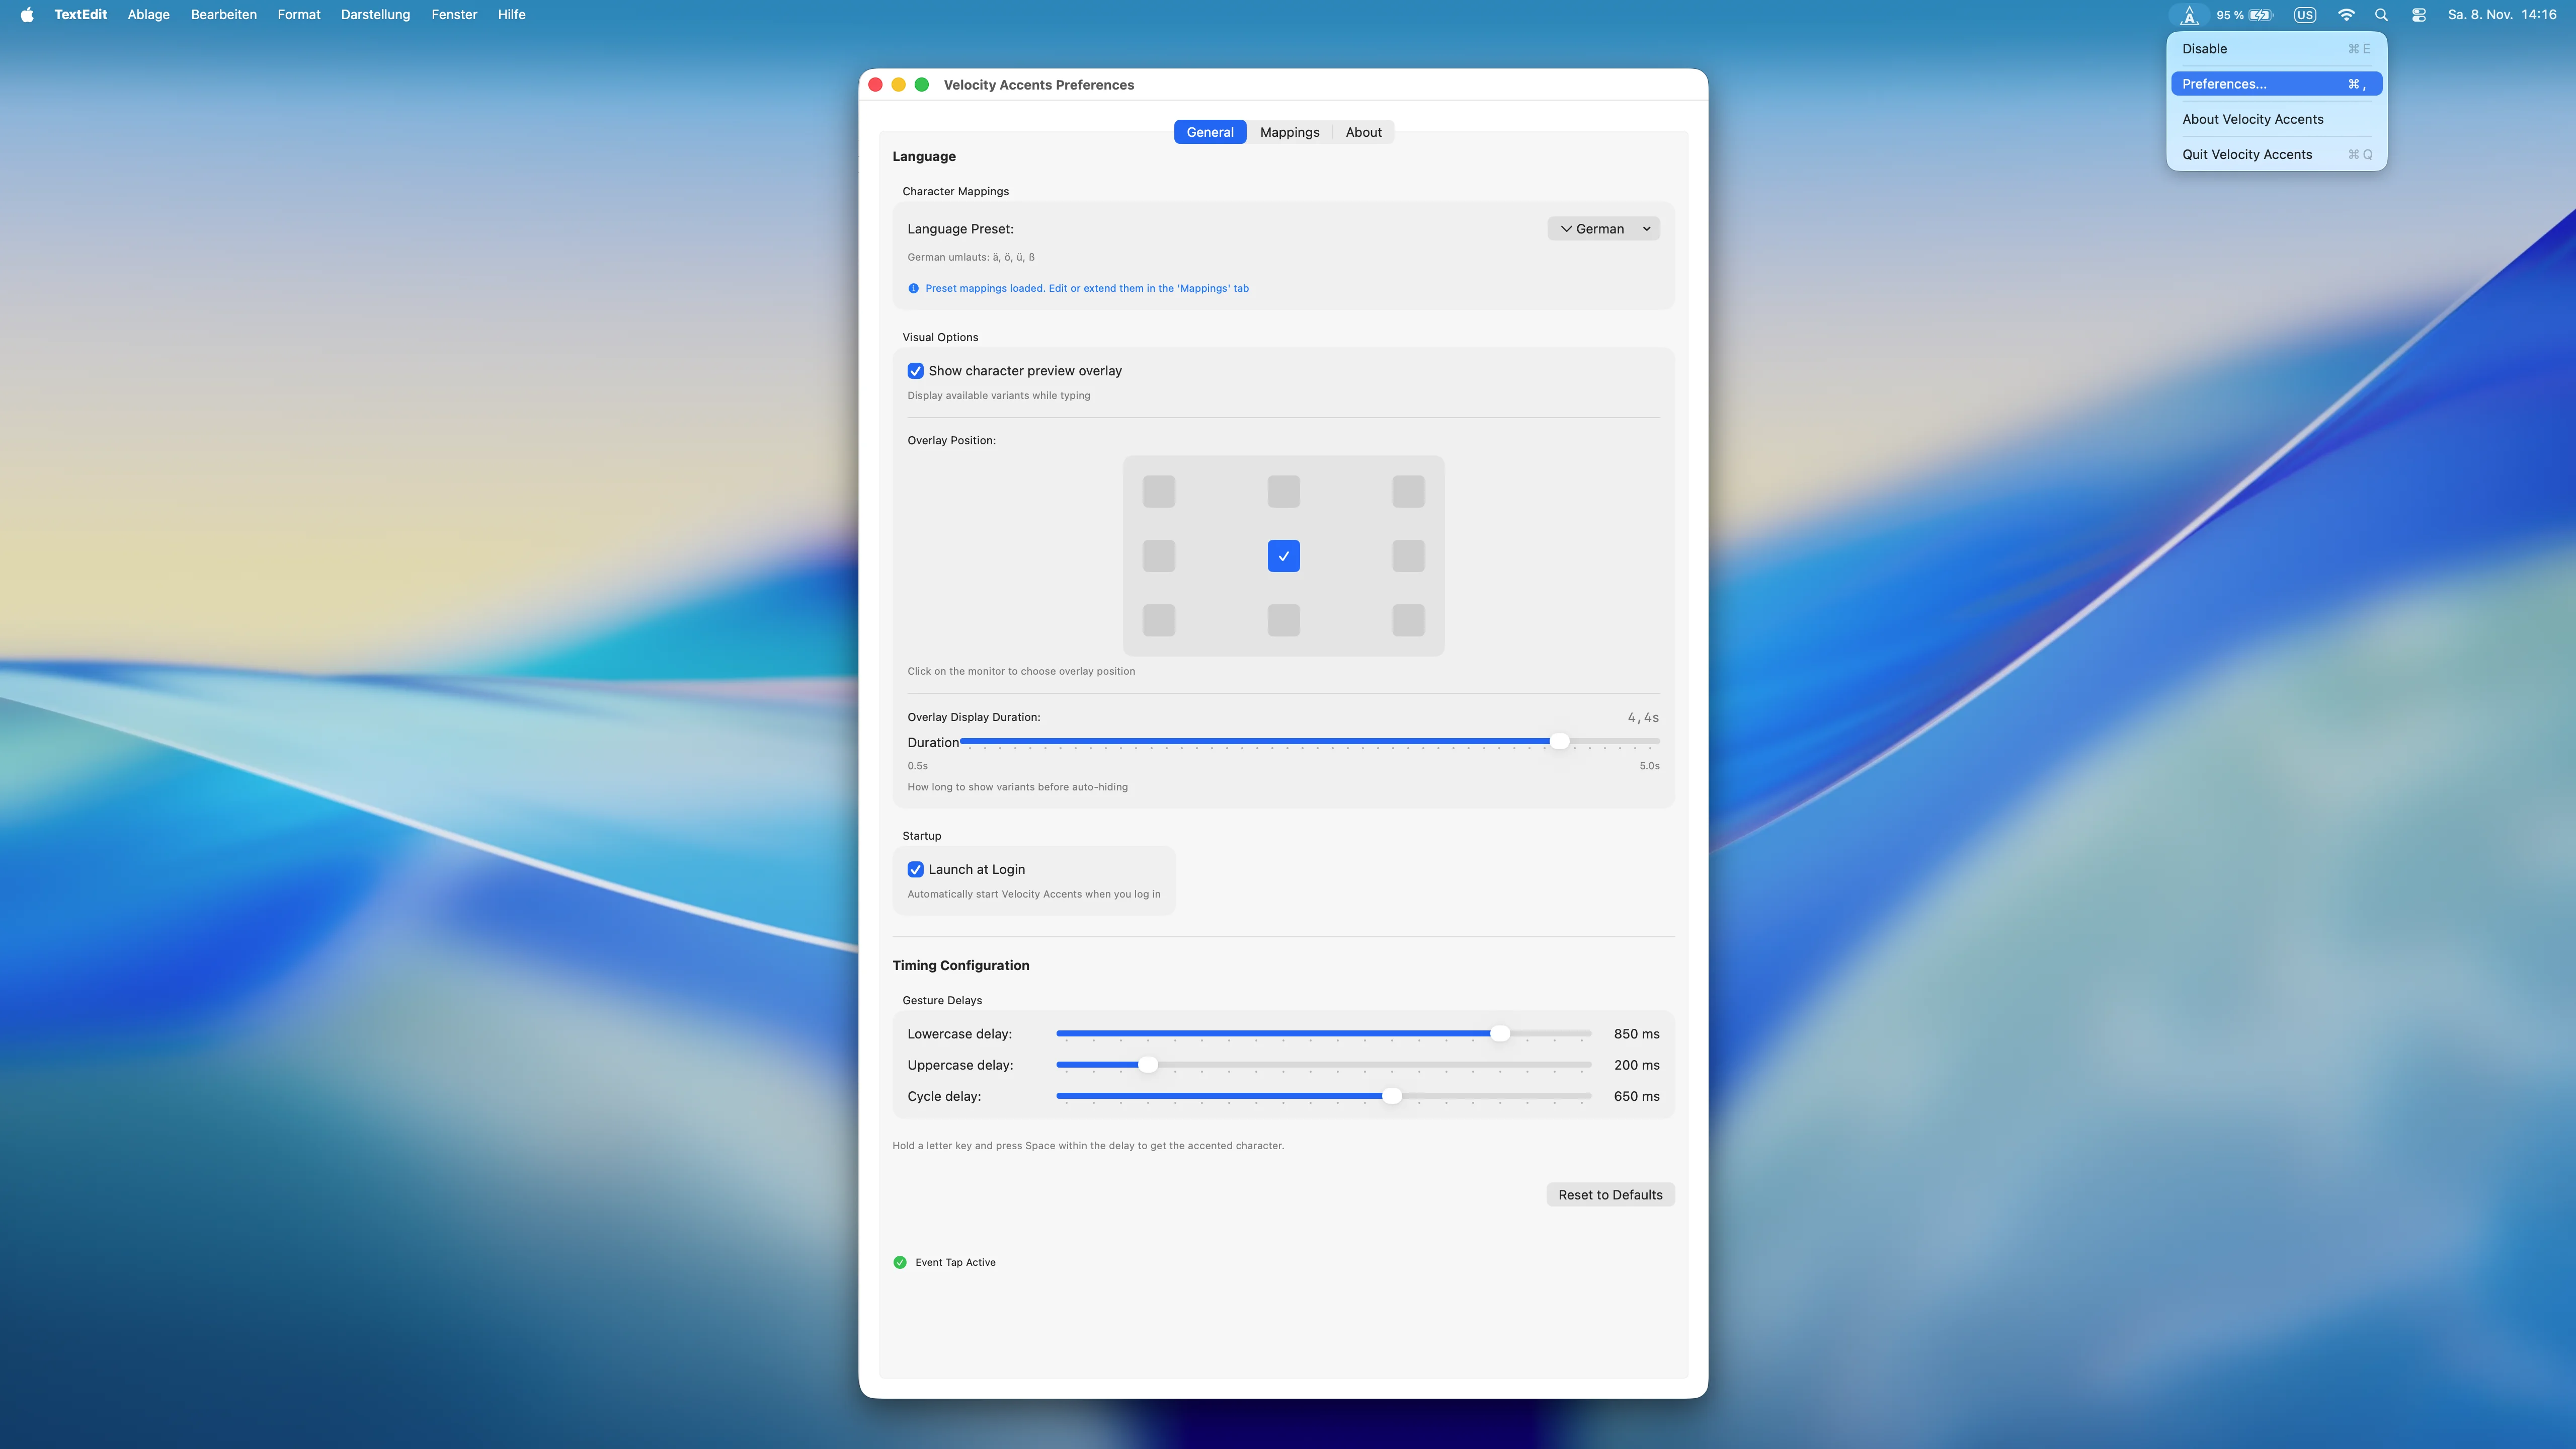Select Quit Velocity Accents menu entry
The height and width of the screenshot is (1449, 2576).
tap(2247, 154)
